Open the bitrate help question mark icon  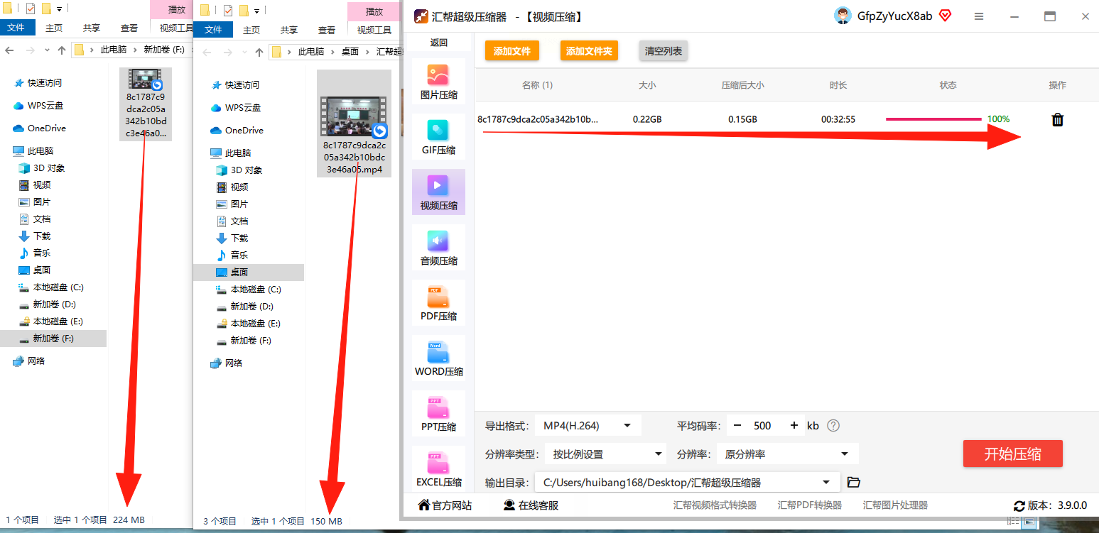pyautogui.click(x=834, y=426)
